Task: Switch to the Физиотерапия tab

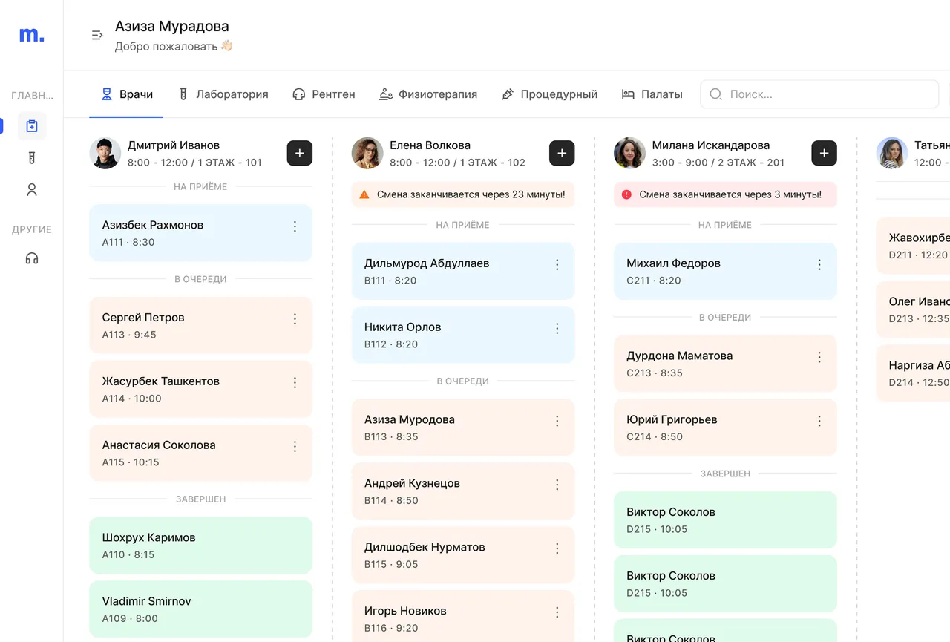Action: (x=427, y=94)
